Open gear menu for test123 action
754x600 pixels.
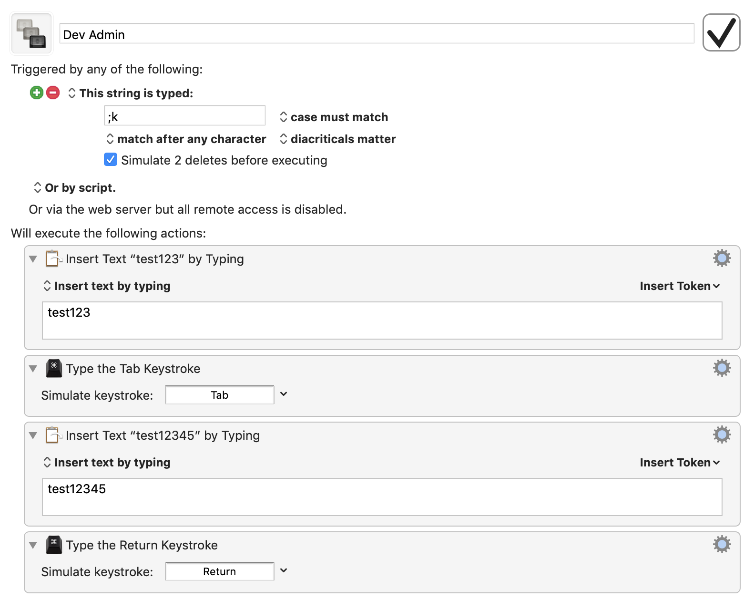pos(722,258)
